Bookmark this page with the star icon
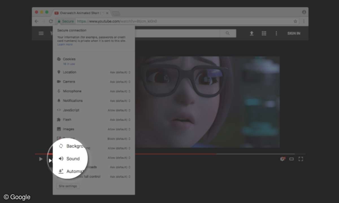 click(x=295, y=21)
